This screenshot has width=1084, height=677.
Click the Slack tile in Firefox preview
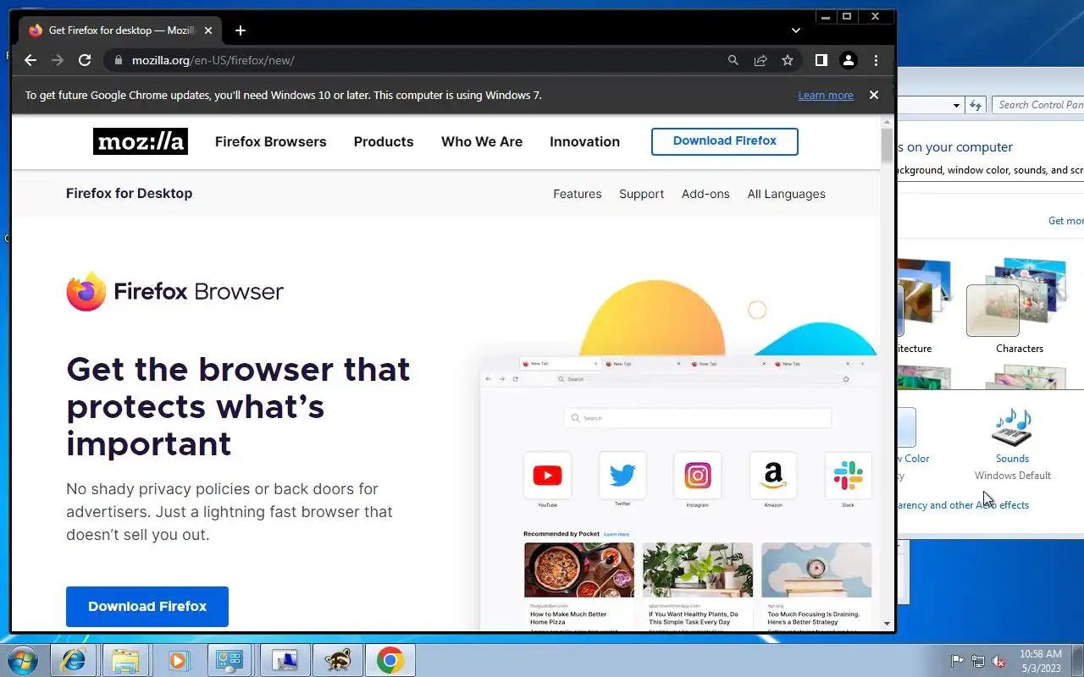(x=848, y=476)
